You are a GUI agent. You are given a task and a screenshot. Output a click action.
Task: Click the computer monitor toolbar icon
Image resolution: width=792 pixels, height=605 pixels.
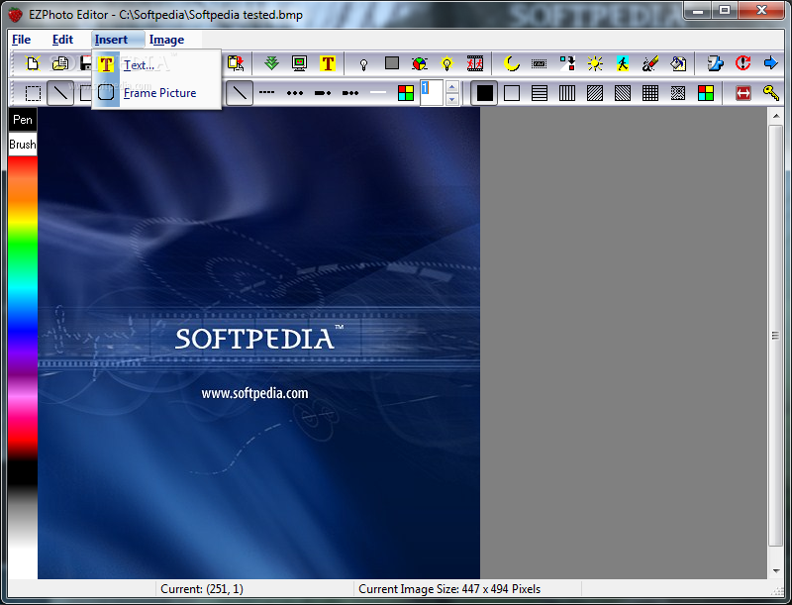[x=300, y=63]
